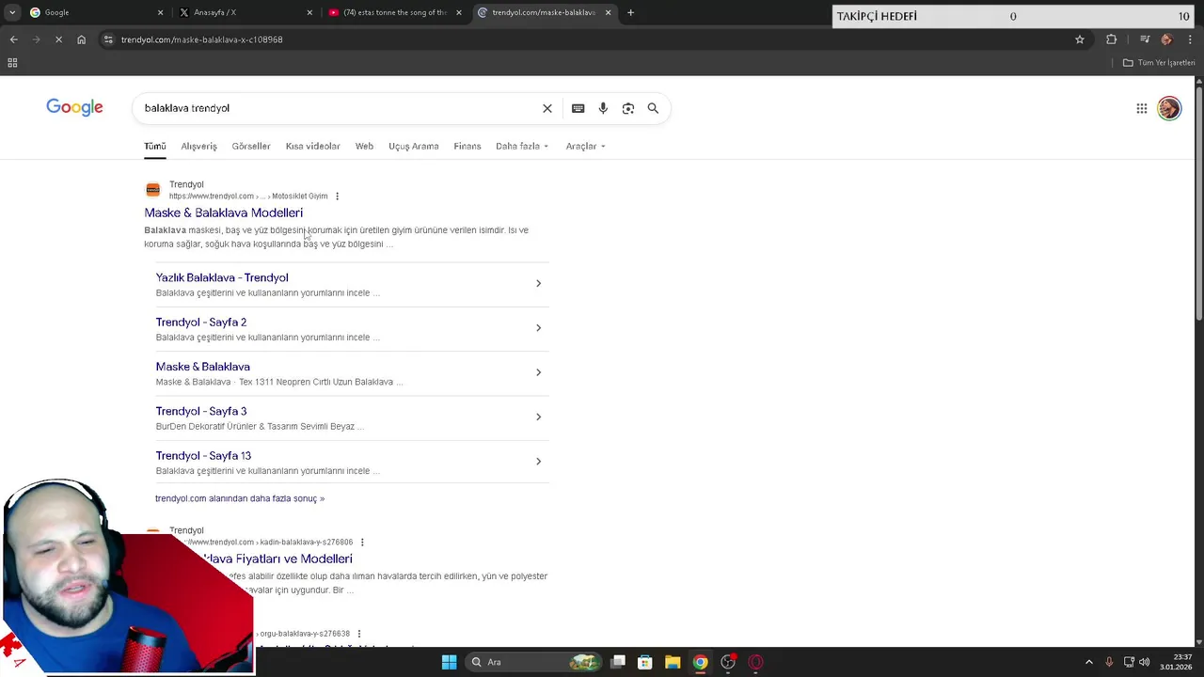Go to Google home via the logo

[74, 107]
